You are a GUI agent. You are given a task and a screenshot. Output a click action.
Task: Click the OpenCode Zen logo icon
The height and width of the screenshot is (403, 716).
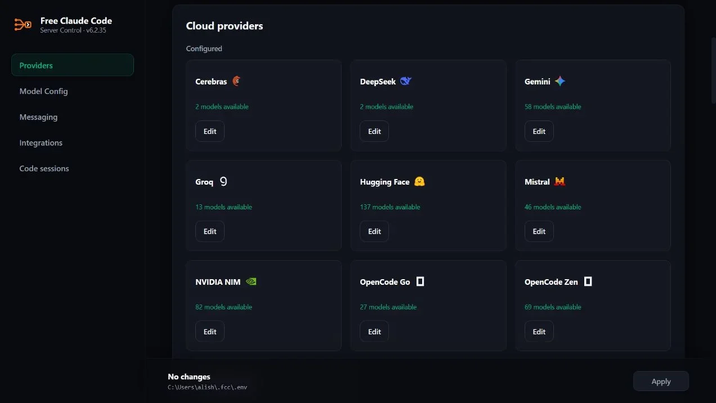(588, 281)
